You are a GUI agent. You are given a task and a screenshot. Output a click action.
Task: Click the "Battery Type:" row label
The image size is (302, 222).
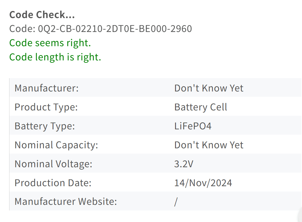point(45,126)
